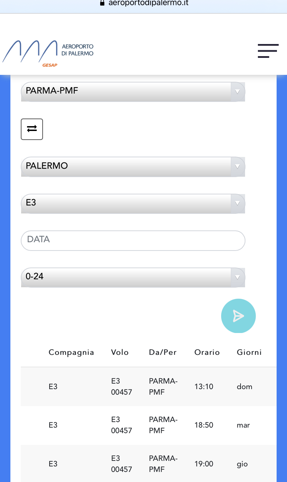Image resolution: width=287 pixels, height=482 pixels.
Task: Click the Da/Per column header
Action: coord(163,352)
